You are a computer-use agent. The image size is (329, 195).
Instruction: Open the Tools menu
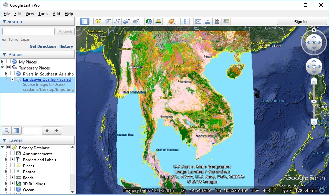point(43,14)
